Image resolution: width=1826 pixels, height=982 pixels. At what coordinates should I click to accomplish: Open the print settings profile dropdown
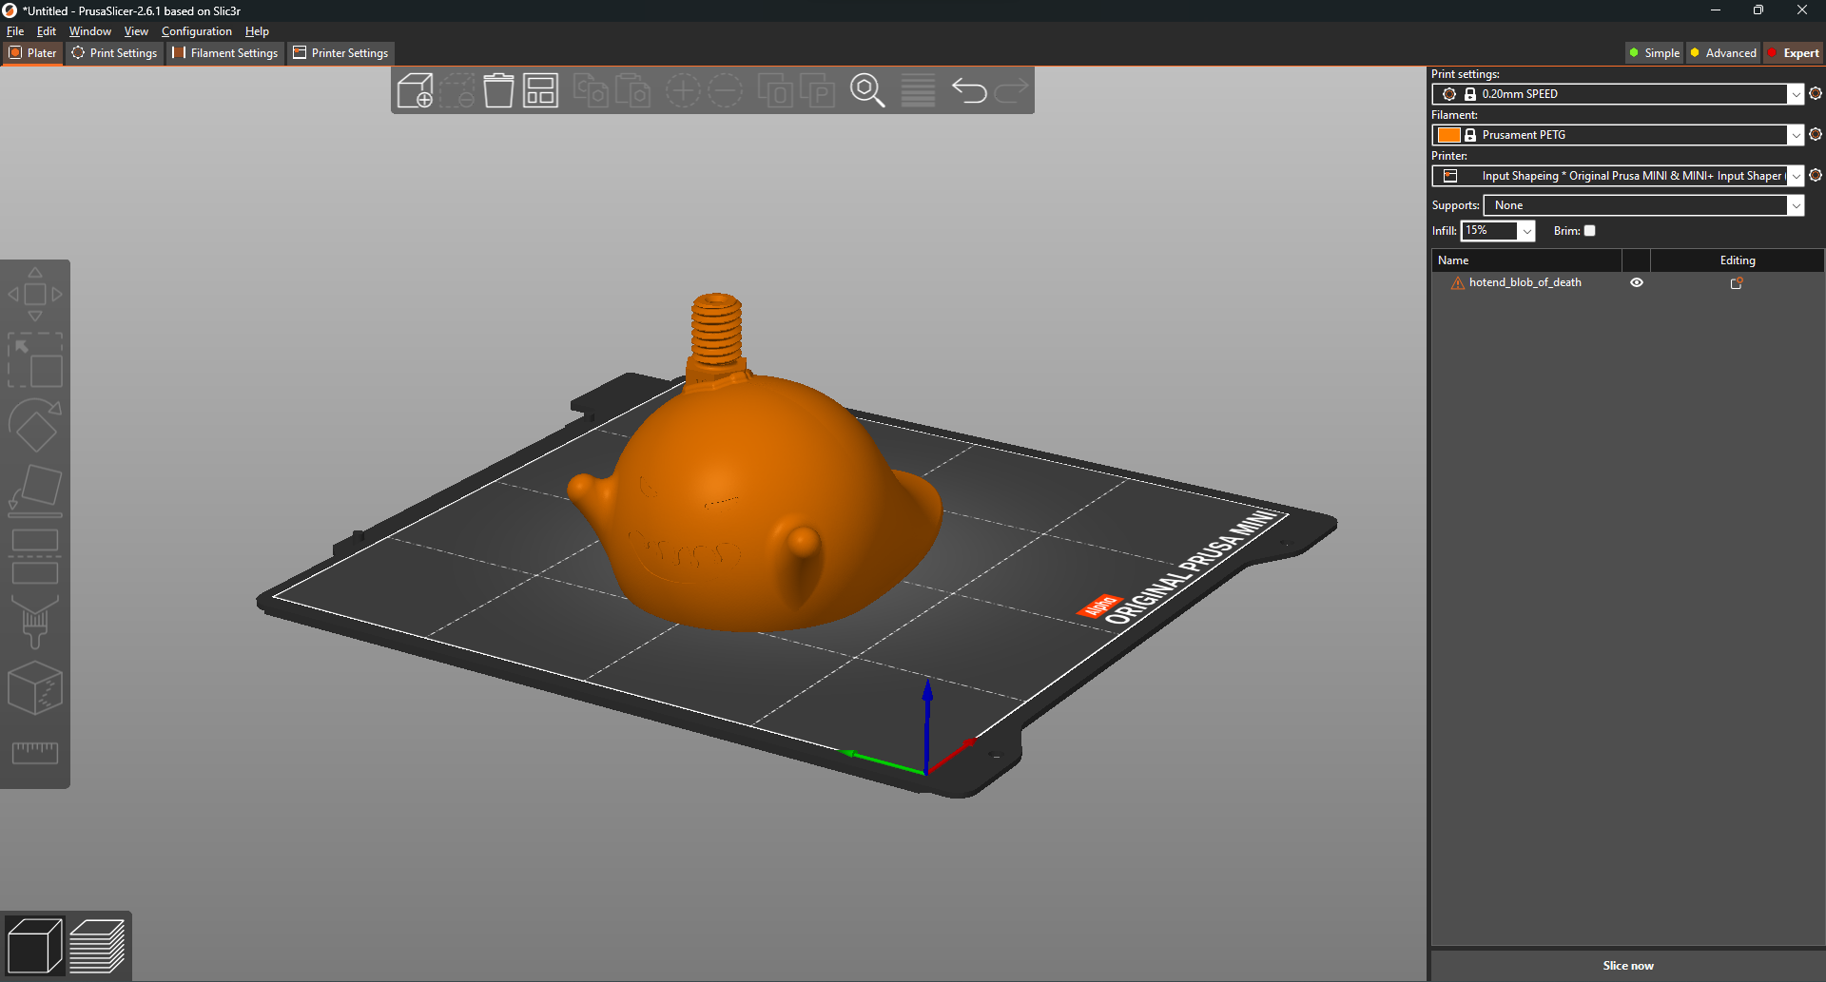click(x=1796, y=93)
